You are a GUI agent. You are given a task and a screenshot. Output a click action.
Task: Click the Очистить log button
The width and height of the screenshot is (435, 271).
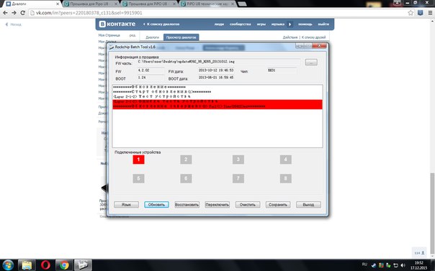[x=248, y=205]
